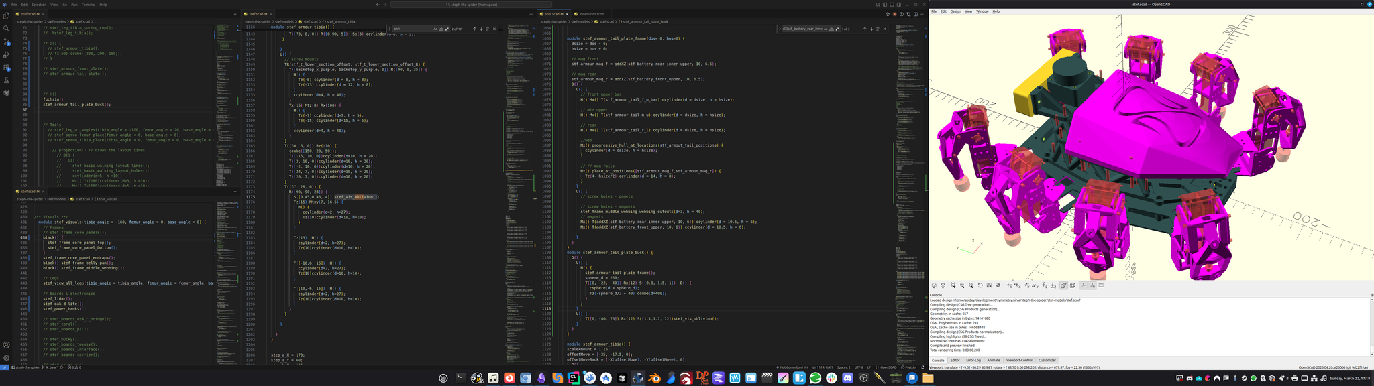Reset view in OpenSCAD viewport toolbar

point(980,285)
